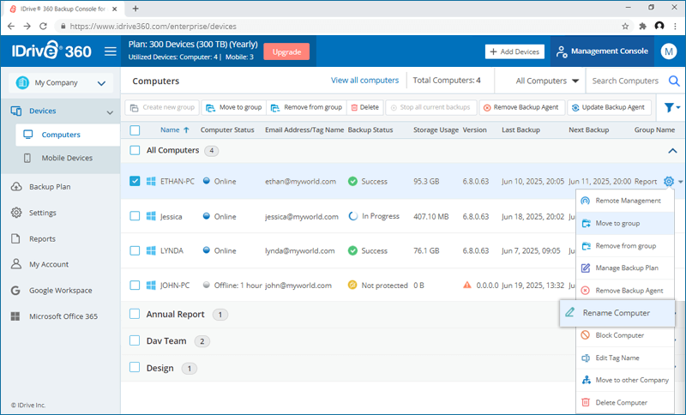This screenshot has height=415, width=686.
Task: Collapse the All Computers group chevron
Action: (672, 151)
